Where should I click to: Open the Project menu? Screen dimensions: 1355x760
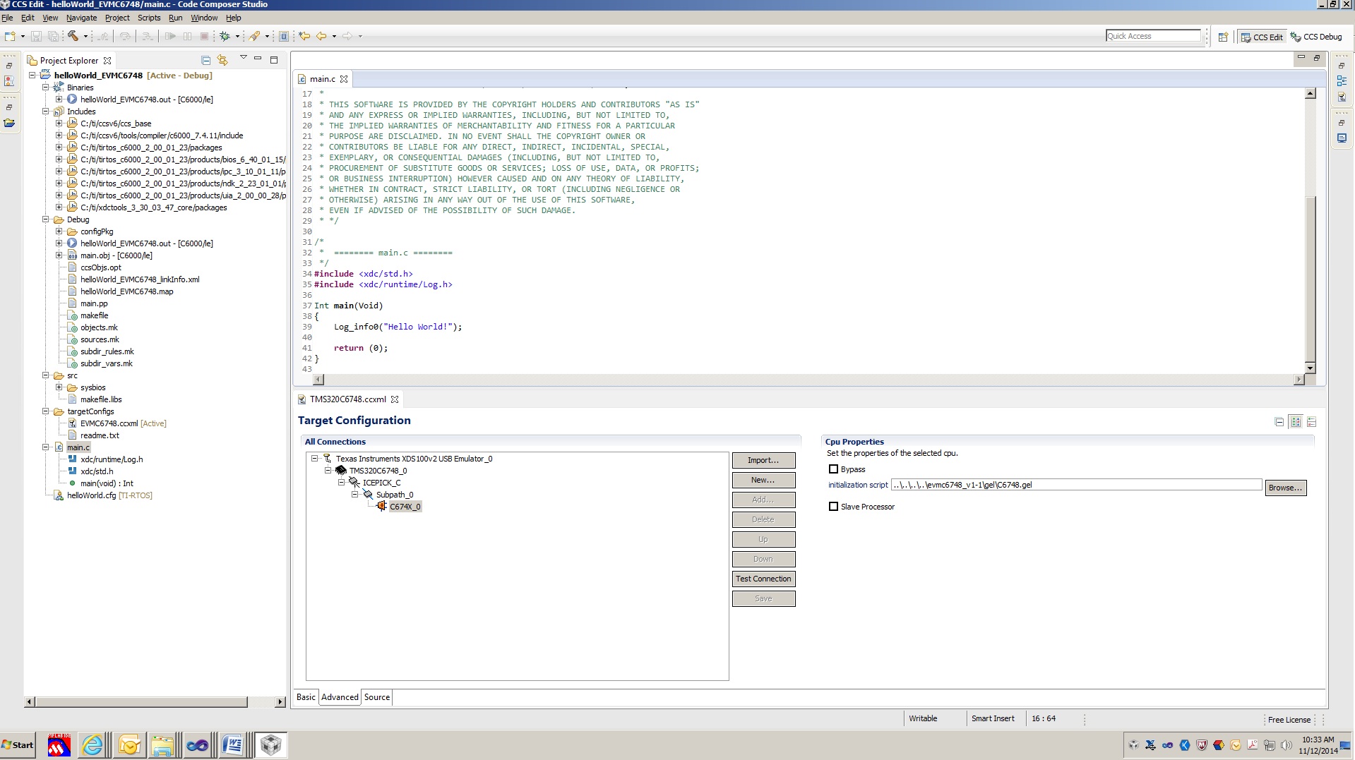click(x=117, y=18)
